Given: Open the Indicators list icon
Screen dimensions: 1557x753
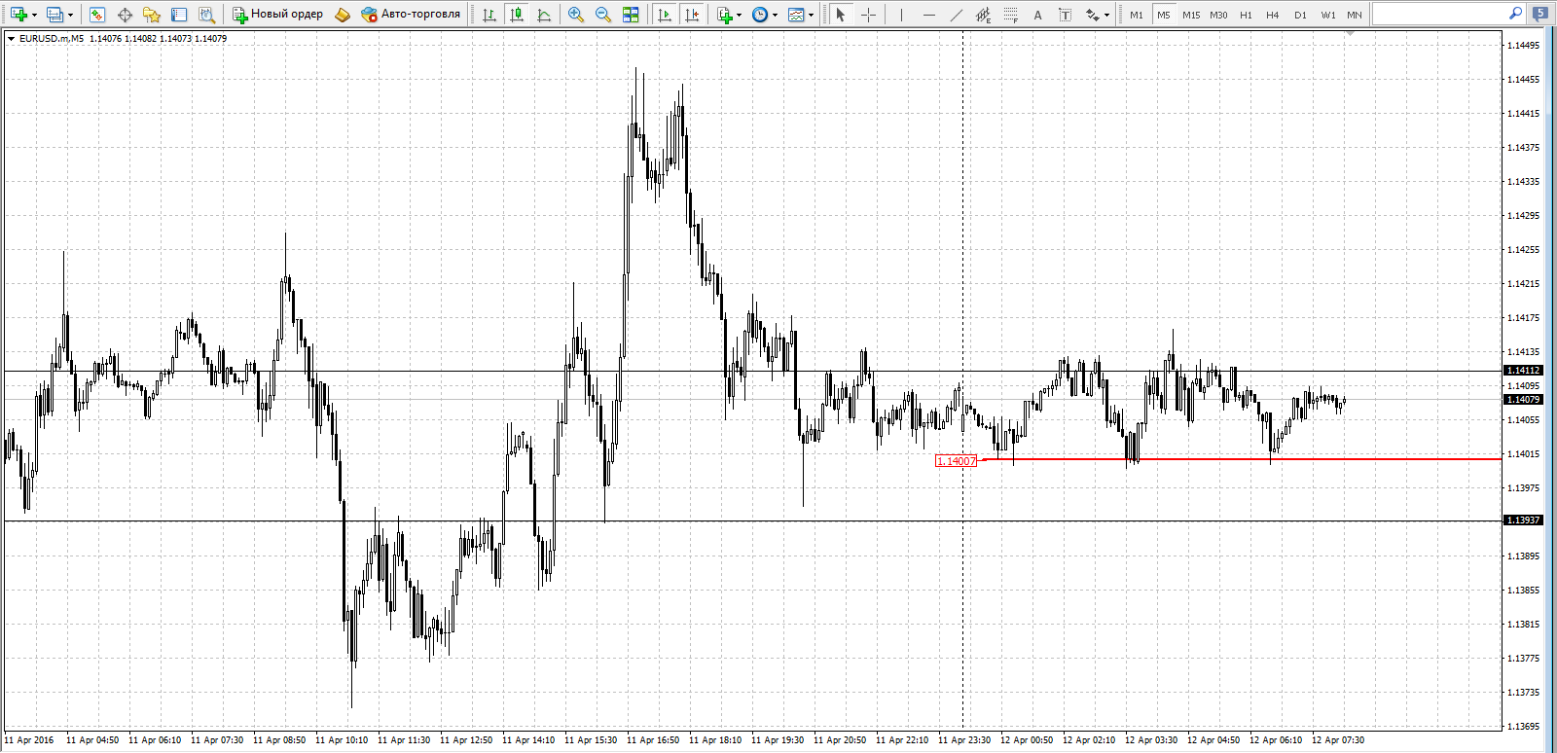Looking at the screenshot, I should pyautogui.click(x=724, y=15).
